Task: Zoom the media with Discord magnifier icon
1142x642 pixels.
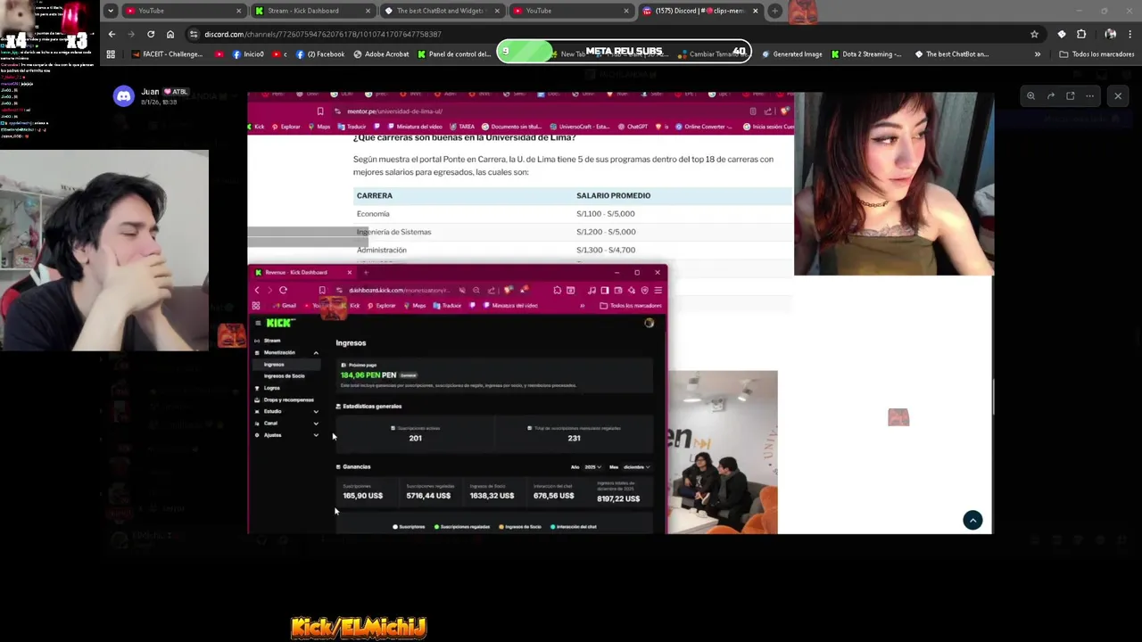Action: pos(1030,95)
